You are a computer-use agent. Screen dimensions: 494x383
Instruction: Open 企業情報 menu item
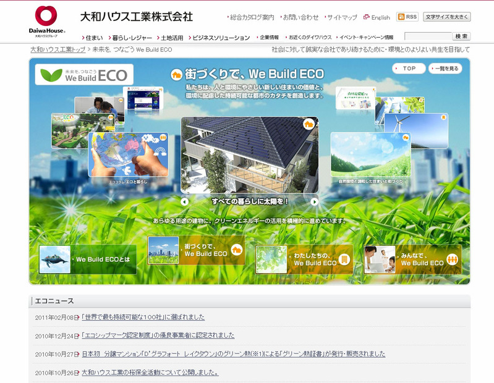click(268, 38)
